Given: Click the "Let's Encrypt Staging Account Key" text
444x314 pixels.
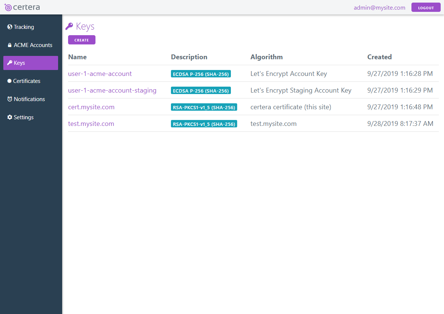Looking at the screenshot, I should pyautogui.click(x=301, y=90).
